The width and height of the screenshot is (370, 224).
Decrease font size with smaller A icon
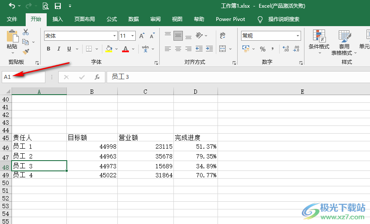152,36
